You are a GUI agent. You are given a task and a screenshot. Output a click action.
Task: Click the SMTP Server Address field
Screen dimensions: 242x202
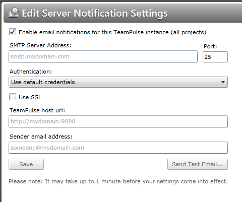pos(103,56)
